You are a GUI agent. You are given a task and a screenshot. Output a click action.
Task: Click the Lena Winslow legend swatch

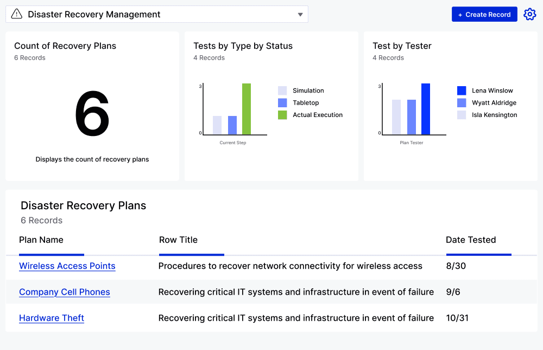coord(462,91)
